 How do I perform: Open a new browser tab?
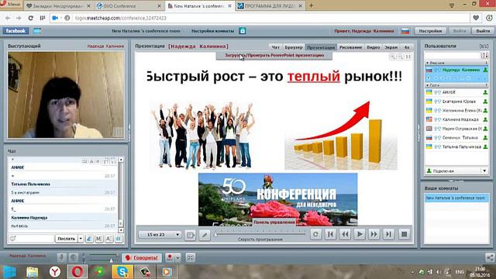[x=312, y=5]
